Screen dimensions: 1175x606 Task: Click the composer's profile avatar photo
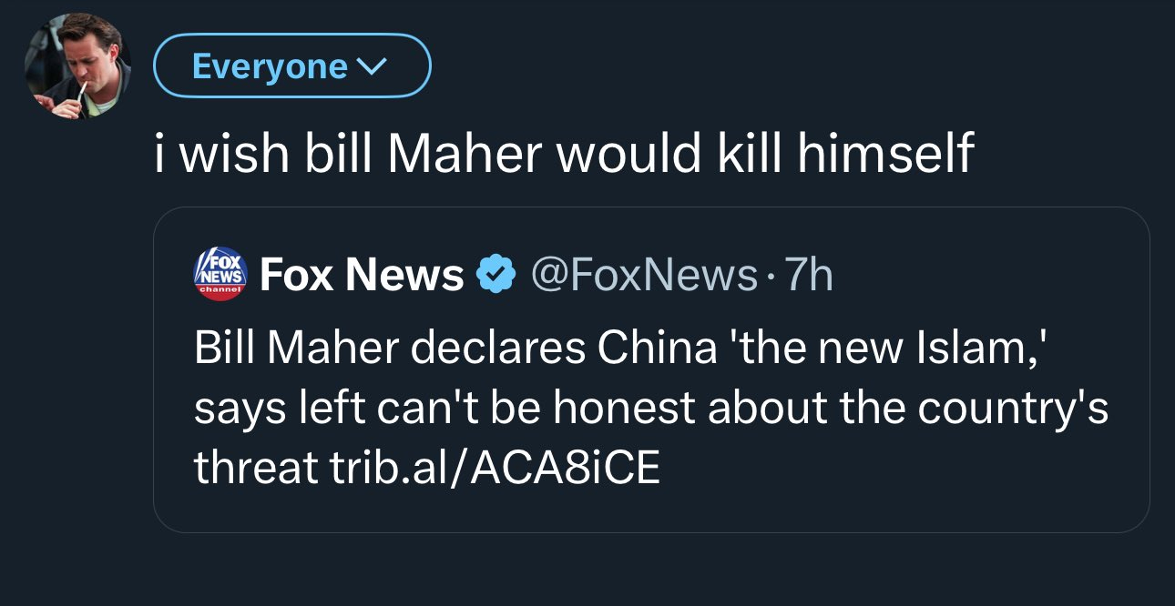click(77, 66)
